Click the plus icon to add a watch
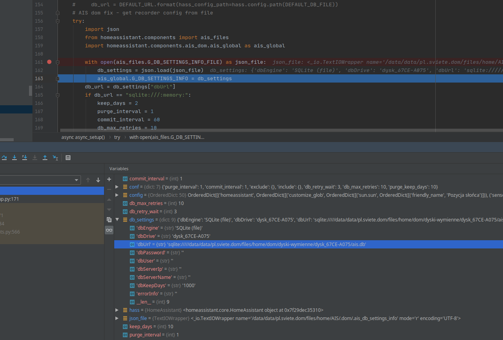503x340 pixels. pos(109,179)
